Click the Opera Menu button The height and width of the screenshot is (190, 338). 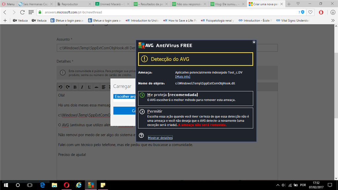[8, 4]
